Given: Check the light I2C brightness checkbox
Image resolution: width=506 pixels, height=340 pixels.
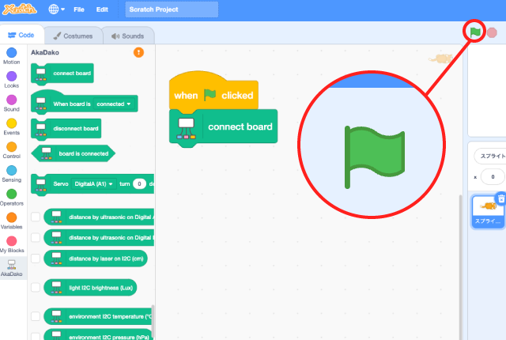Looking at the screenshot, I should click(x=36, y=288).
